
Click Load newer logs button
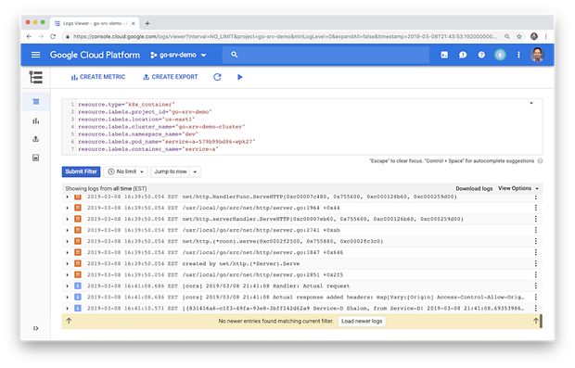pyautogui.click(x=362, y=321)
